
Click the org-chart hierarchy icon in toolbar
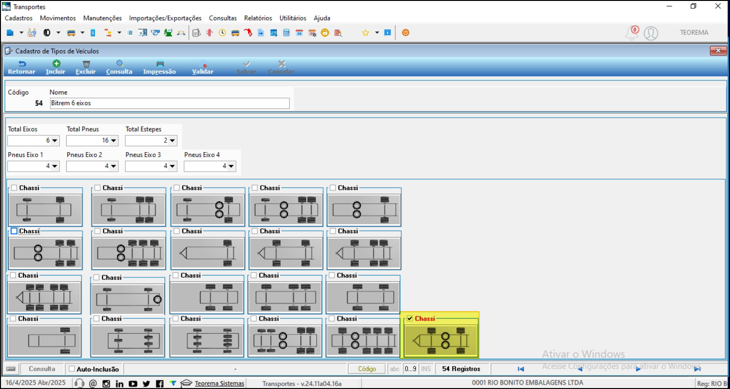point(108,33)
